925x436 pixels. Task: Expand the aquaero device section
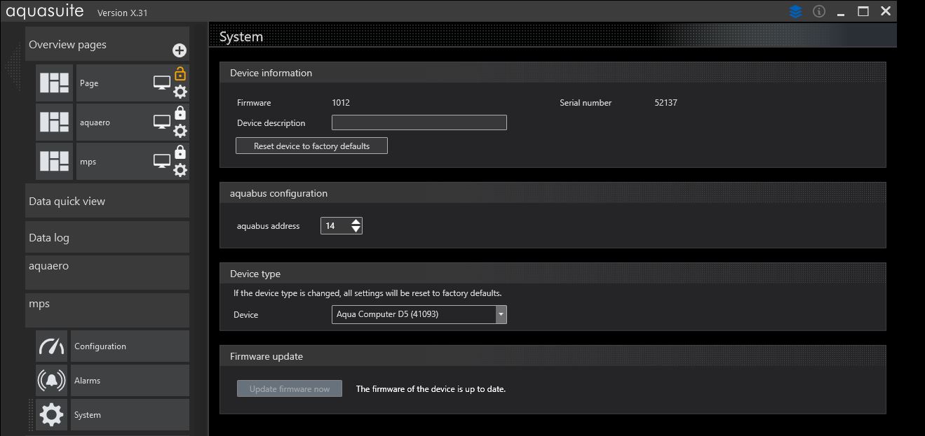pyautogui.click(x=107, y=272)
